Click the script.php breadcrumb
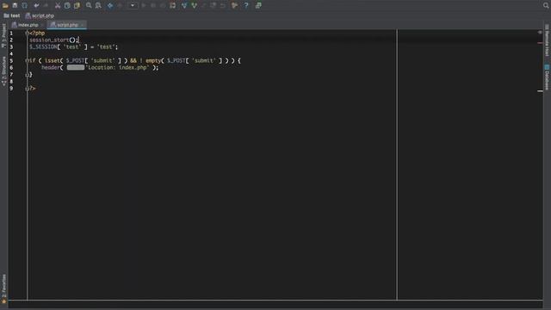This screenshot has height=310, width=551. [40, 15]
